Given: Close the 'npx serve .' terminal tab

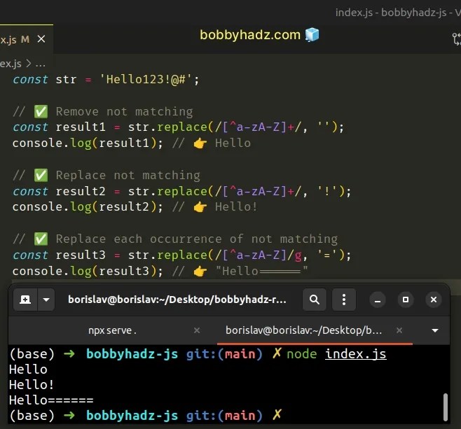Looking at the screenshot, I should 197,330.
